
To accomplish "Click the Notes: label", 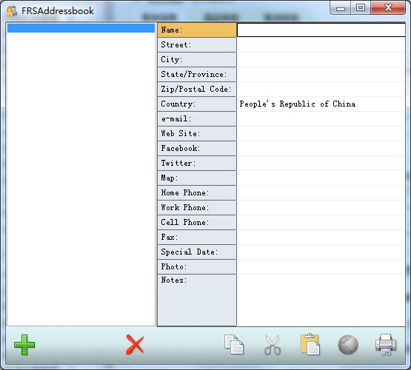I will point(197,300).
